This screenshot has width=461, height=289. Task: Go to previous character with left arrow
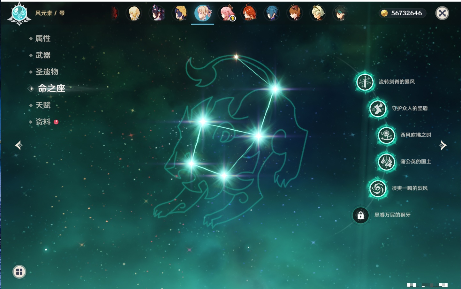(x=19, y=145)
